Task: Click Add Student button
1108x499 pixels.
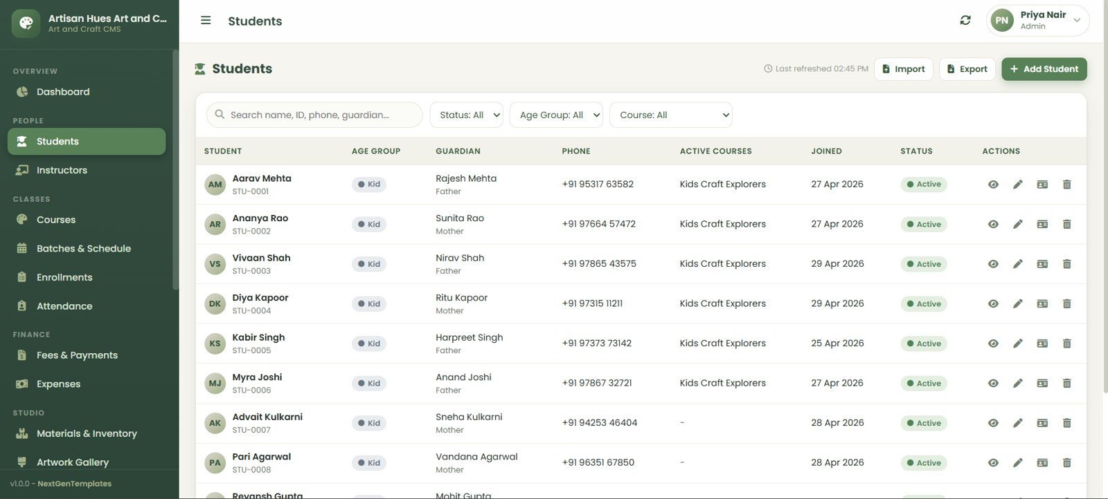Action: [1044, 69]
